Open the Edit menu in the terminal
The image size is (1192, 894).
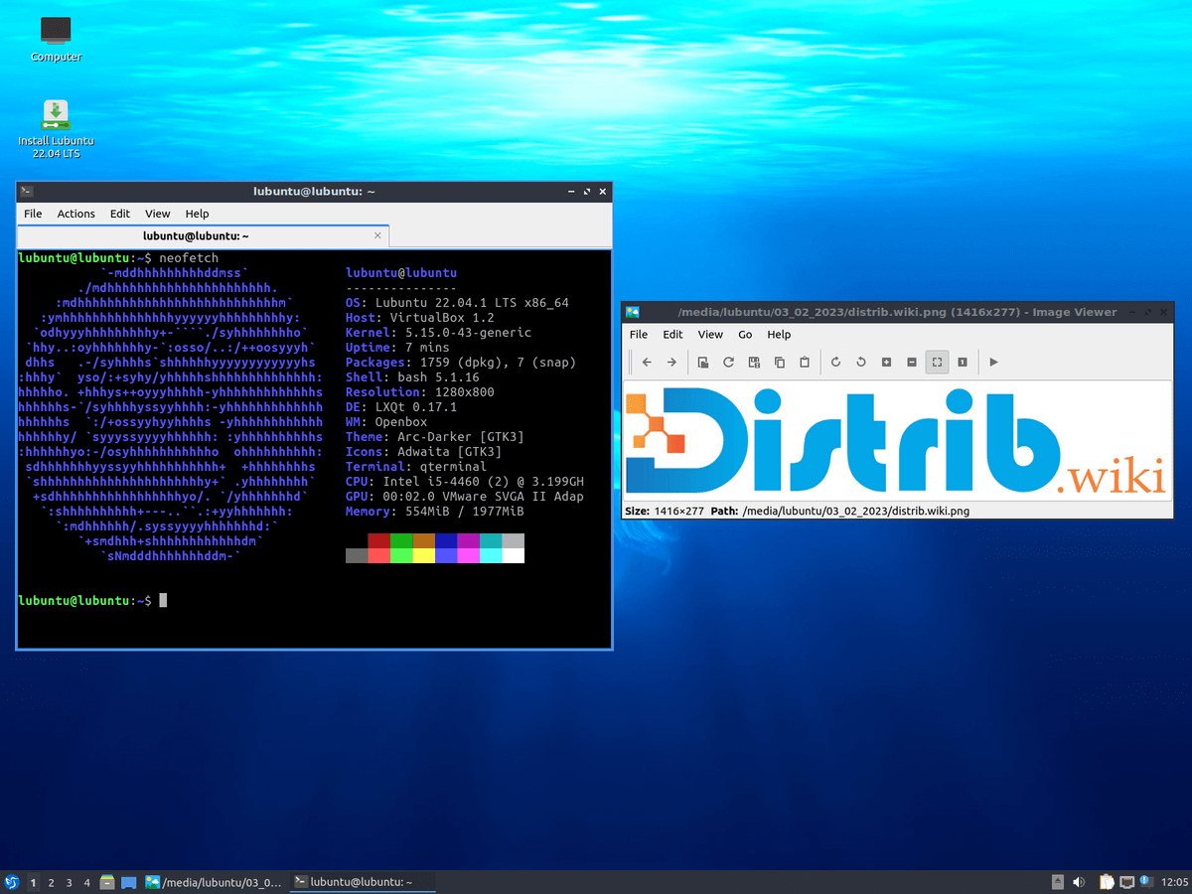coord(120,214)
